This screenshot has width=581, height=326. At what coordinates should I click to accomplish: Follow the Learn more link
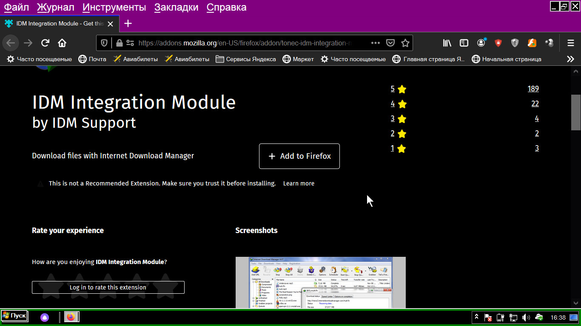coord(299,183)
